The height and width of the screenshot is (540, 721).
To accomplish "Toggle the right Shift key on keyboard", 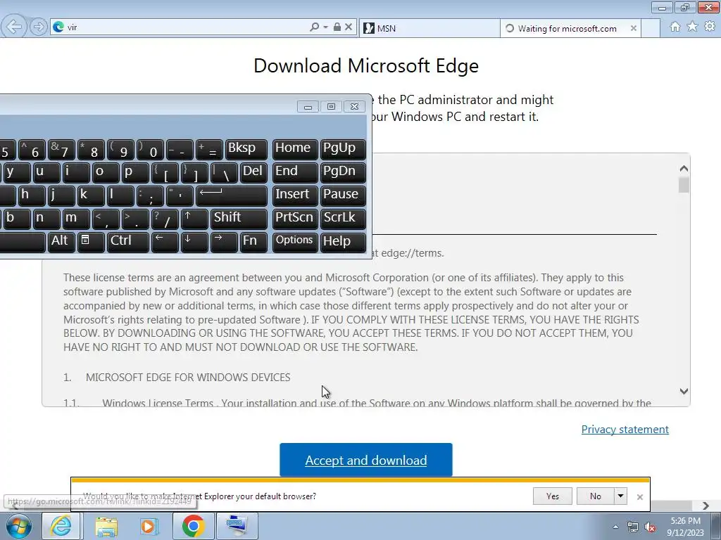I will [x=239, y=218].
